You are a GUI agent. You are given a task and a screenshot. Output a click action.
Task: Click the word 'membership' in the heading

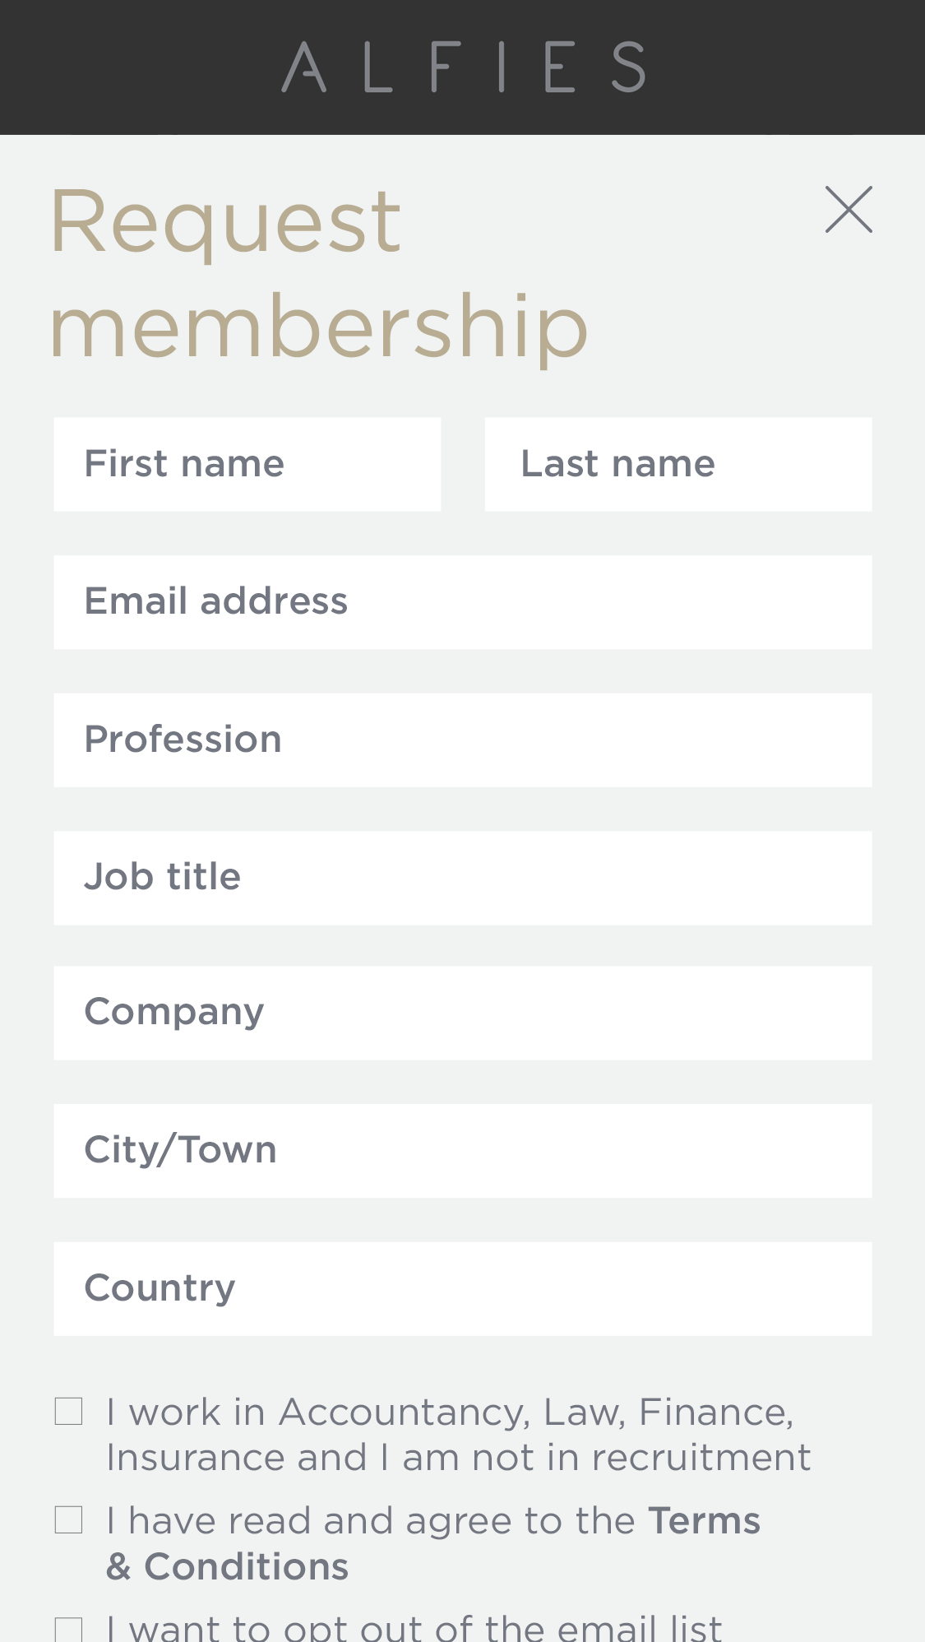(319, 327)
